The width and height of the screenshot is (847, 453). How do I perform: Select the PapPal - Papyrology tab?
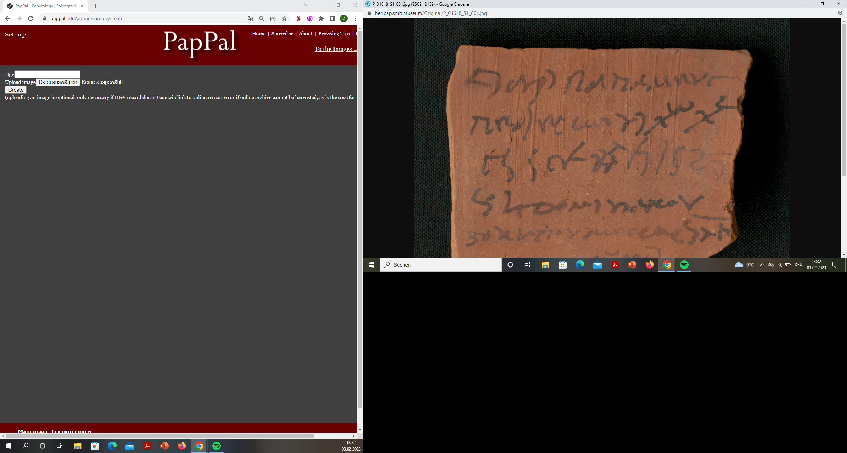tap(46, 6)
